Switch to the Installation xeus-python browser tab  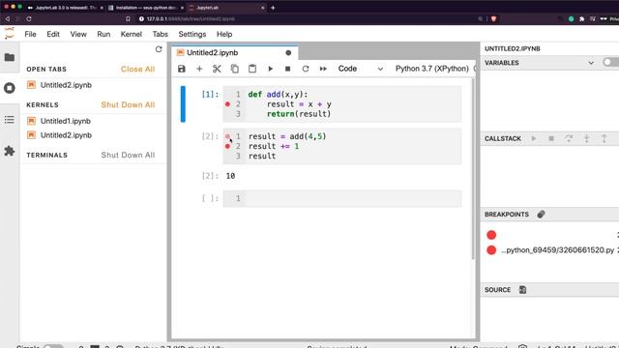145,8
